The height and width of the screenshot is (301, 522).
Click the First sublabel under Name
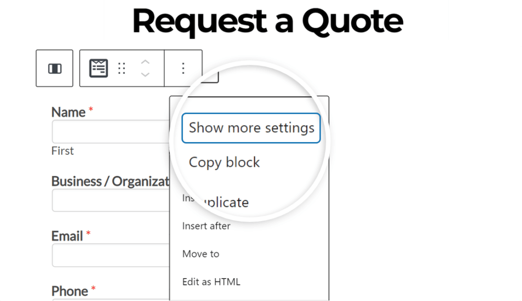pyautogui.click(x=62, y=151)
